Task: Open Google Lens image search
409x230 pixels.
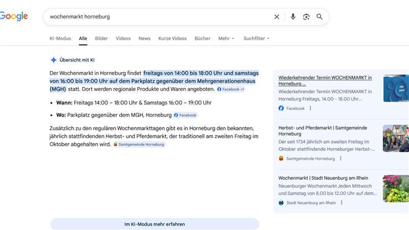Action: pyautogui.click(x=306, y=17)
